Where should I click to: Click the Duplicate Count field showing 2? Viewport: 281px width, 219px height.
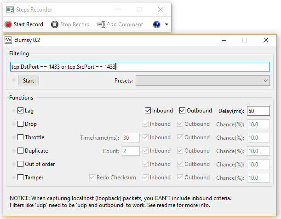131,151
